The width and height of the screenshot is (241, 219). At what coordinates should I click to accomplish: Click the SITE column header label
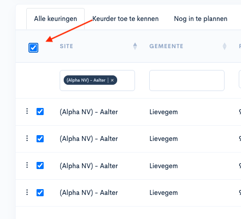66,46
